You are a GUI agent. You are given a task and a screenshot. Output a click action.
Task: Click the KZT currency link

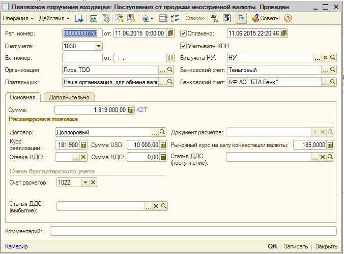pos(141,110)
